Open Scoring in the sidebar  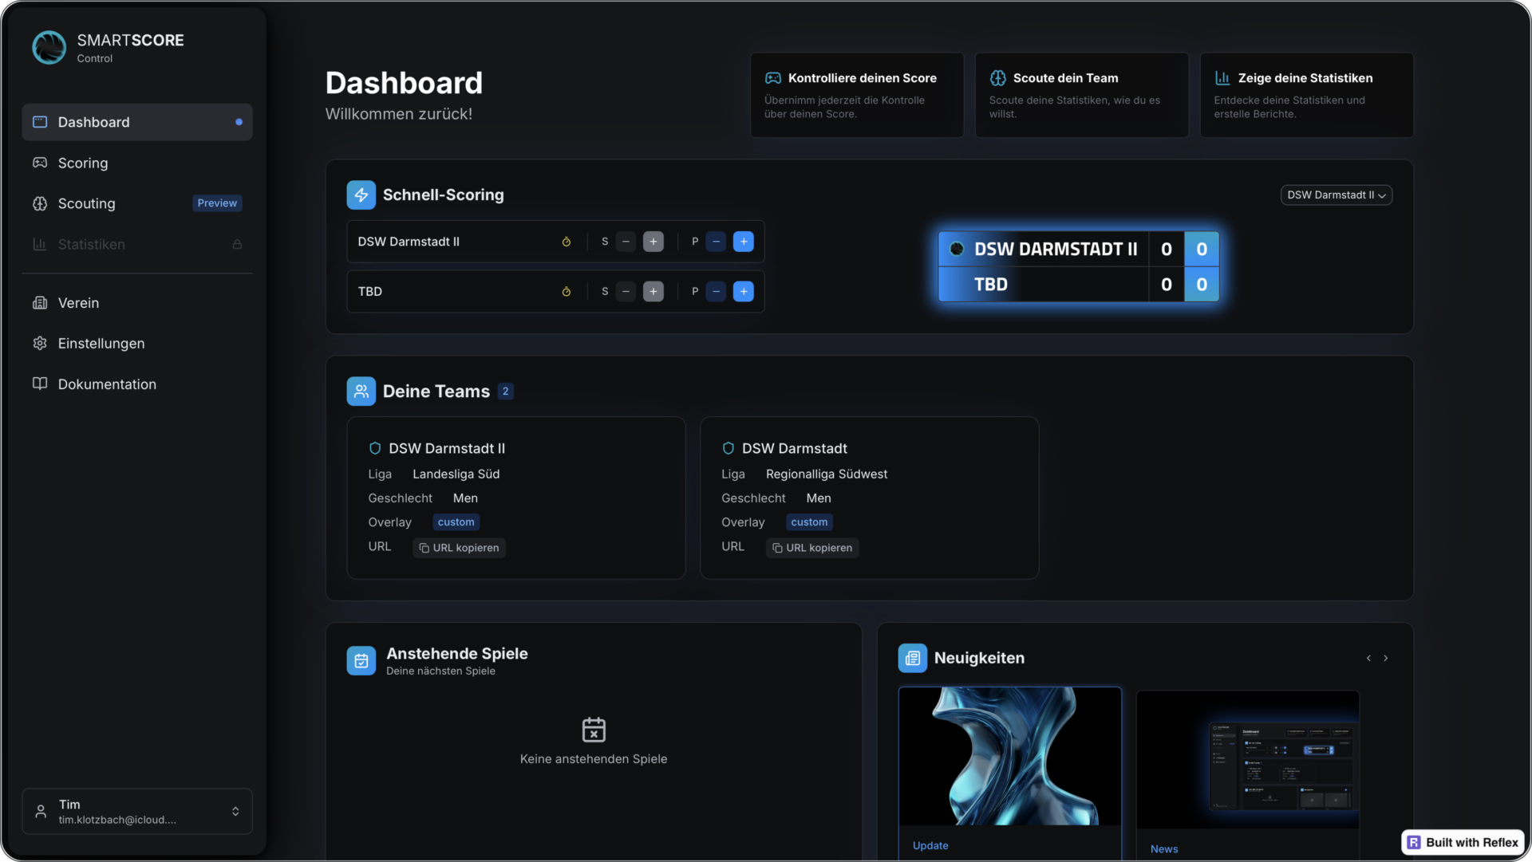[82, 163]
